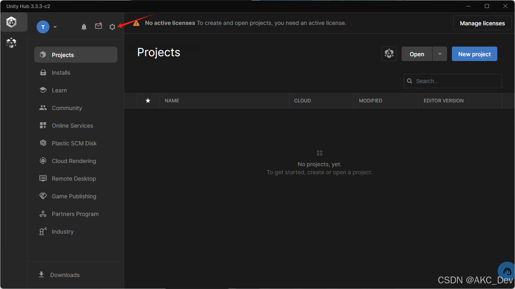Open the support headset chat bubble
515x289 pixels.
tap(507, 271)
